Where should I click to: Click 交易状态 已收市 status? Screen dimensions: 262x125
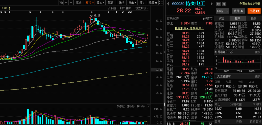(x=208, y=18)
